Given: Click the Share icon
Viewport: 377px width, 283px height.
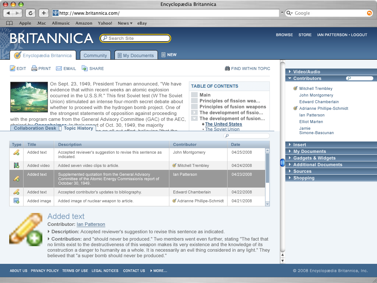Looking at the screenshot, I should [x=85, y=68].
